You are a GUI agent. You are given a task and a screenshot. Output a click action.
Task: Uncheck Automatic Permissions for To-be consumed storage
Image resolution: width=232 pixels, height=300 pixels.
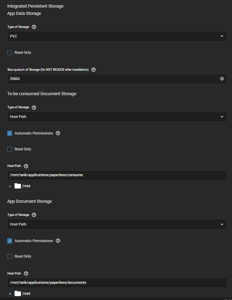pyautogui.click(x=10, y=133)
